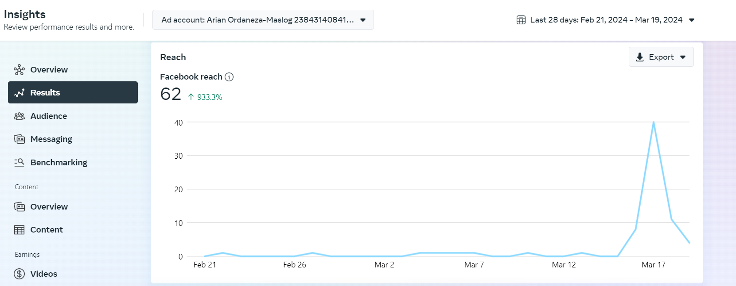Open the Content menu item

pyautogui.click(x=73, y=230)
